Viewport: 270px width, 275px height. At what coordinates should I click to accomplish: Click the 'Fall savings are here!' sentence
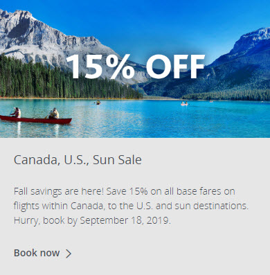pos(59,192)
